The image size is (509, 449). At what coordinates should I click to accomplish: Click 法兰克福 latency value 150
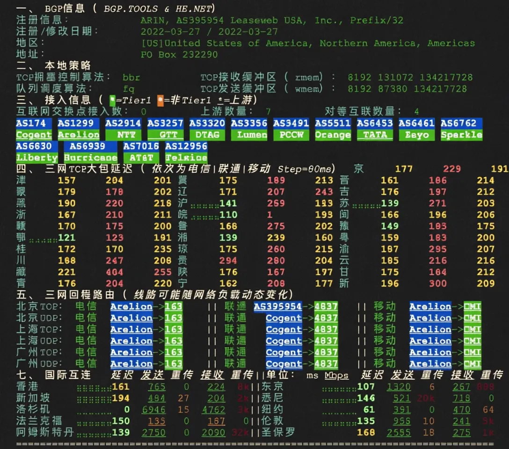coord(120,421)
